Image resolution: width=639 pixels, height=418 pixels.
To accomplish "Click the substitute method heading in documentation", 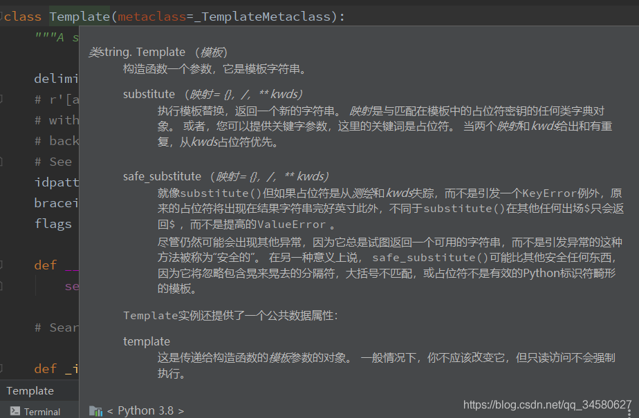I will 149,93.
